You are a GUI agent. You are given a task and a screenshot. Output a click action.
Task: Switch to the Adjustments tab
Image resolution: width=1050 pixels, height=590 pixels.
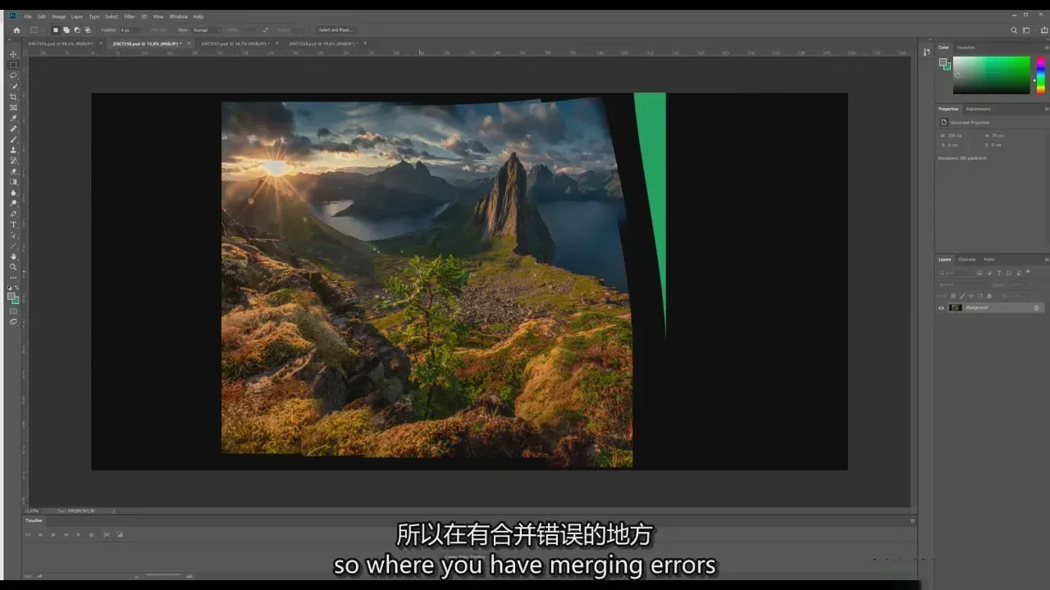(979, 109)
